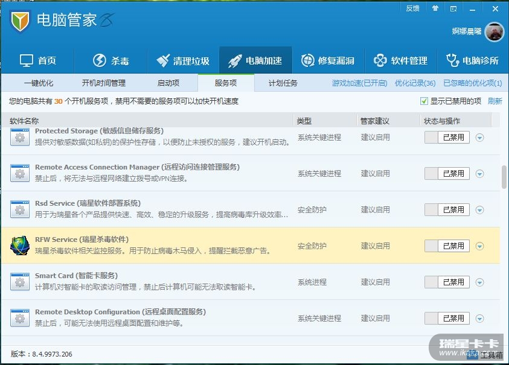Image resolution: width=509 pixels, height=365 pixels.
Task: Click the Protected Storage service icon
Action: tap(20, 136)
